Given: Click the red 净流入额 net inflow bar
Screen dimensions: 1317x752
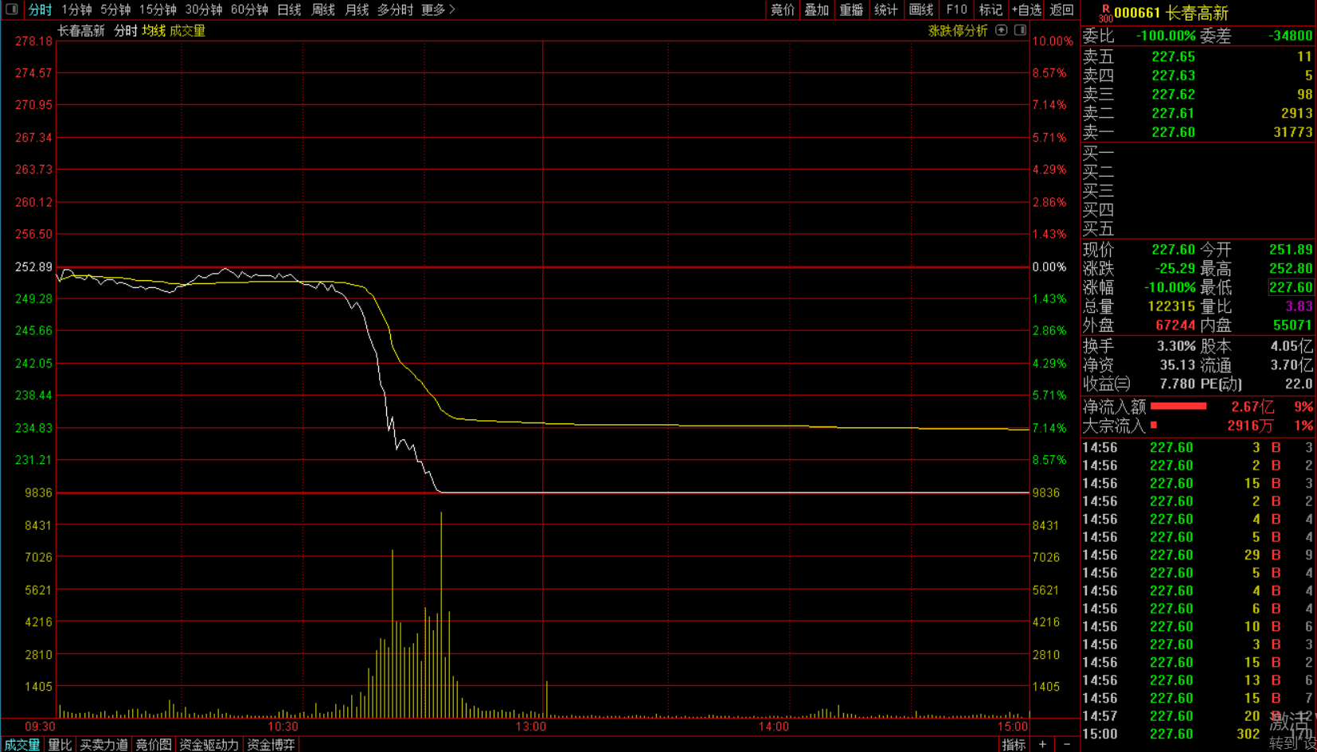Looking at the screenshot, I should click(1178, 406).
